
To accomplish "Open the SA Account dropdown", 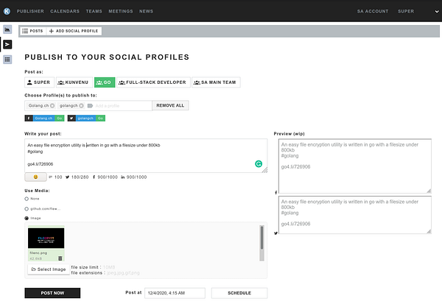I will 372,11.
